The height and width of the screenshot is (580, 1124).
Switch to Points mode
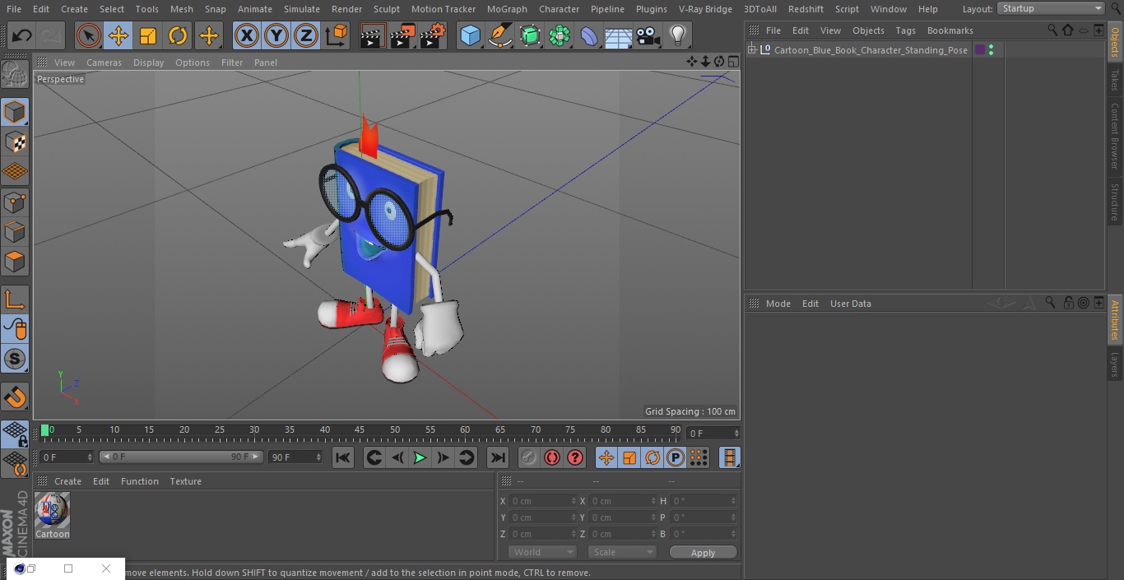pyautogui.click(x=15, y=202)
